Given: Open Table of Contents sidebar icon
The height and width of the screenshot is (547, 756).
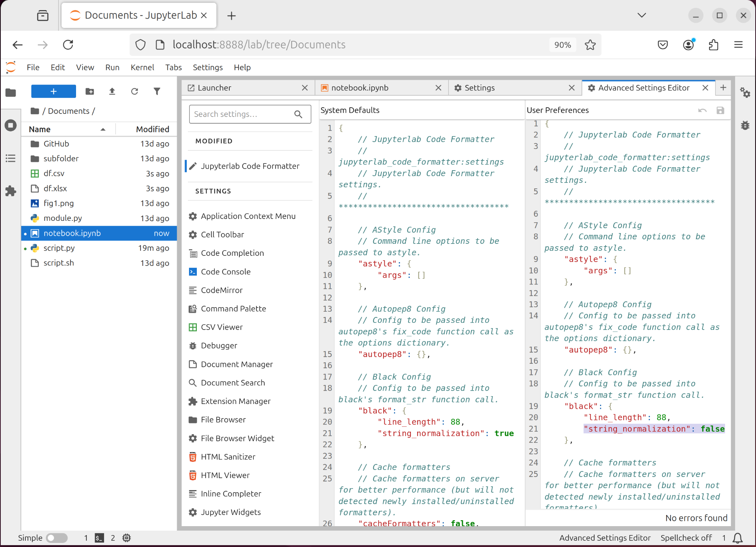Looking at the screenshot, I should (x=11, y=158).
